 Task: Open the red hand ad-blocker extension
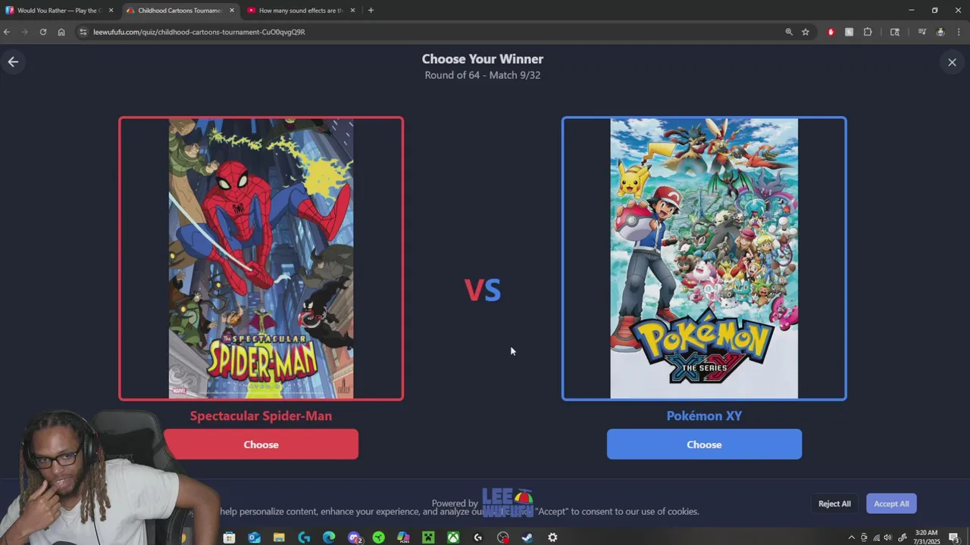click(x=831, y=32)
